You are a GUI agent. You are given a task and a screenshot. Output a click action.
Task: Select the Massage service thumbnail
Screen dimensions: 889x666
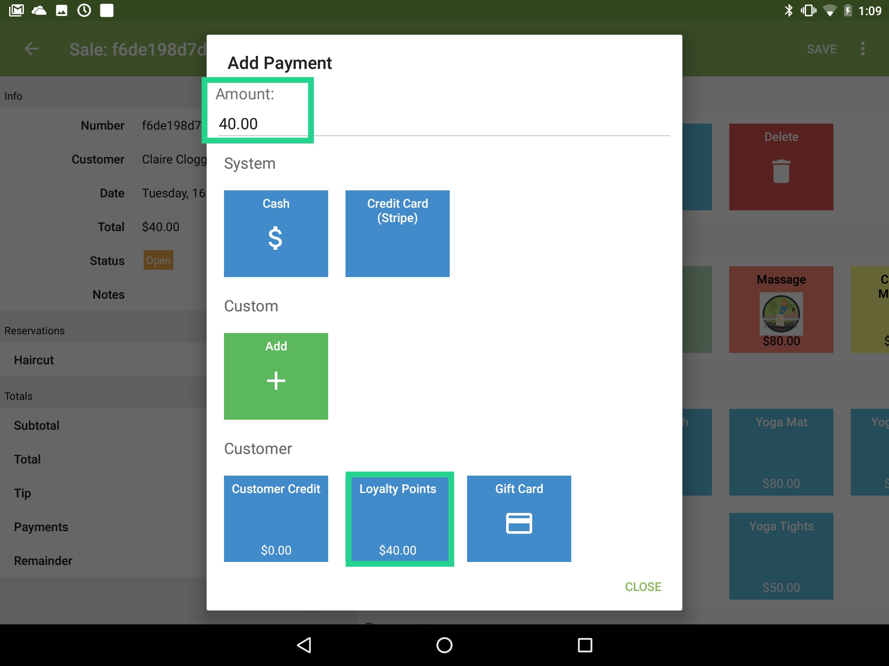(x=780, y=314)
